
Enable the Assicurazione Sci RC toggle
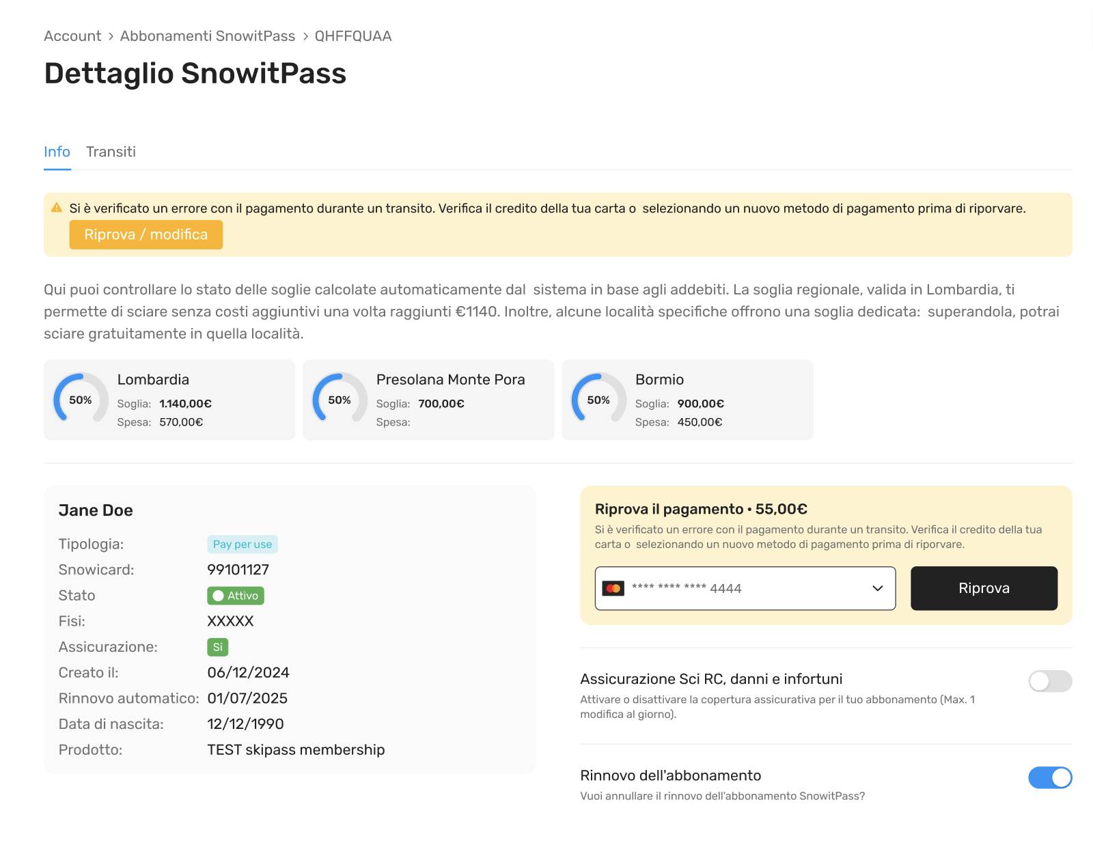pos(1050,681)
